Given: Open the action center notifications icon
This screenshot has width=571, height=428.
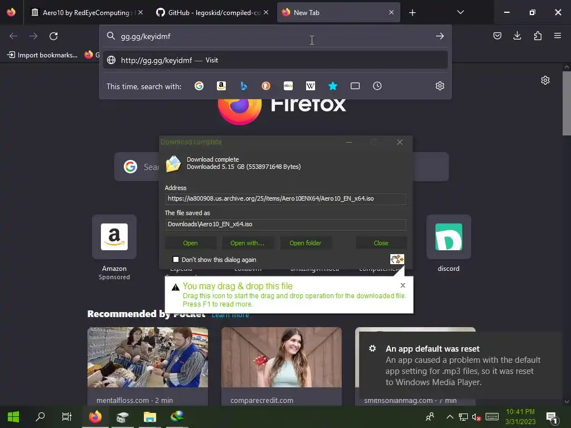Looking at the screenshot, I should click(551, 417).
